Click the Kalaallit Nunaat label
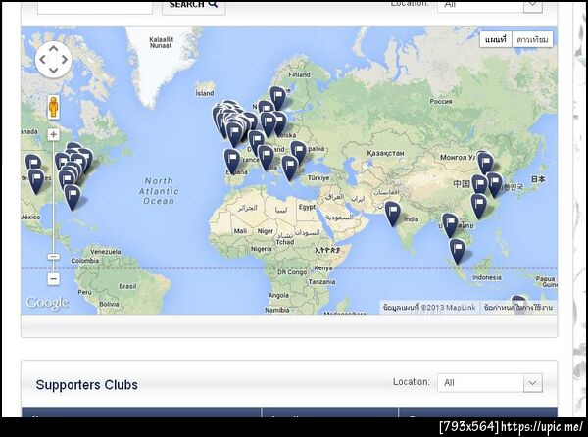Image resolution: width=588 pixels, height=437 pixels. [162, 42]
